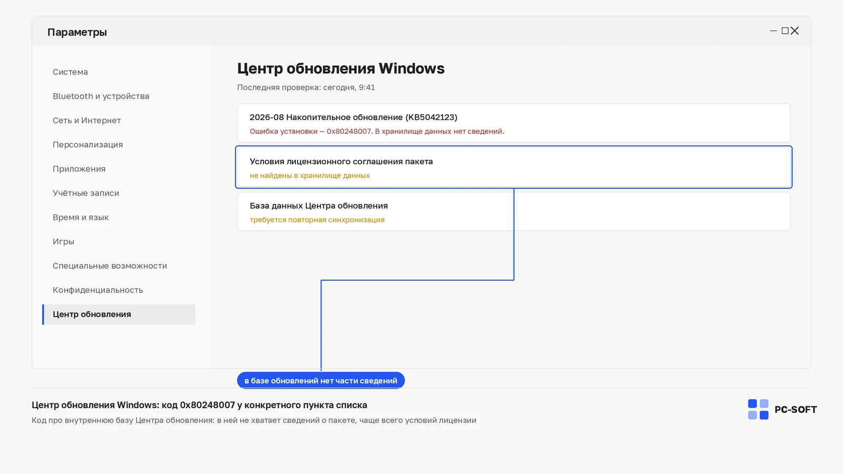The image size is (843, 474).
Task: Select the Условия лицензионного соглашения пакета card
Action: pos(514,167)
